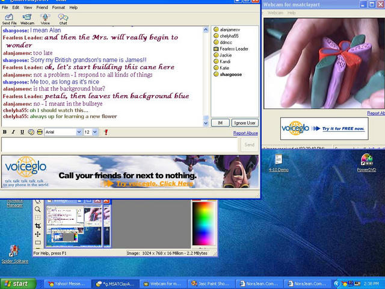Insert an emoticon using the smiley button
This screenshot has height=289, width=385.
pos(31,132)
